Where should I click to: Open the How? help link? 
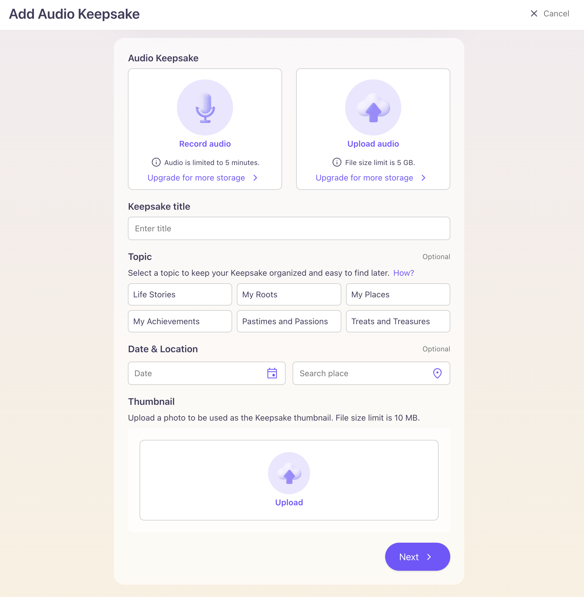(x=403, y=273)
